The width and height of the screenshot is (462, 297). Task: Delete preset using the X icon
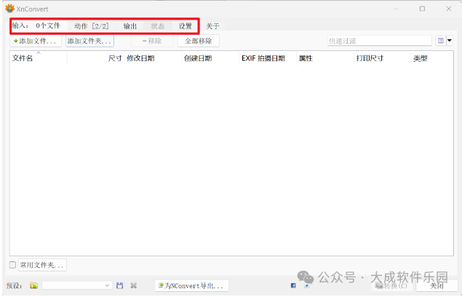(133, 285)
